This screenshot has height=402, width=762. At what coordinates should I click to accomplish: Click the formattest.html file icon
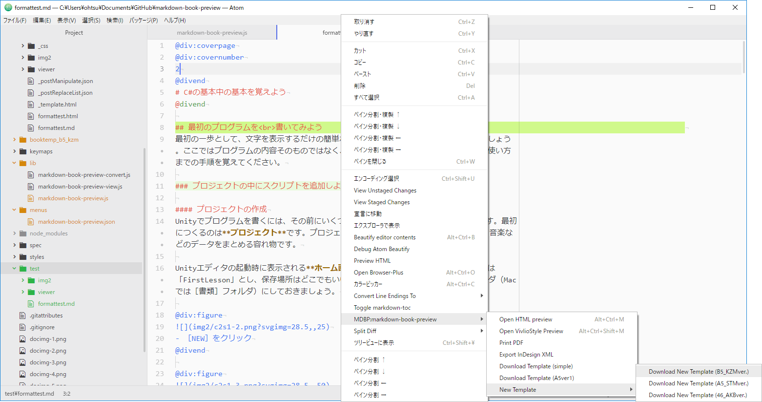pyautogui.click(x=30, y=116)
